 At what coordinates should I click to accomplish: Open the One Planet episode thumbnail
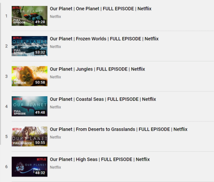click(30, 16)
